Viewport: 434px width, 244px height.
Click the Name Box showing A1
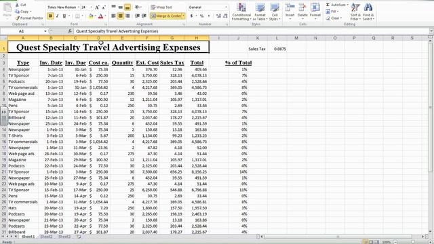point(22,31)
